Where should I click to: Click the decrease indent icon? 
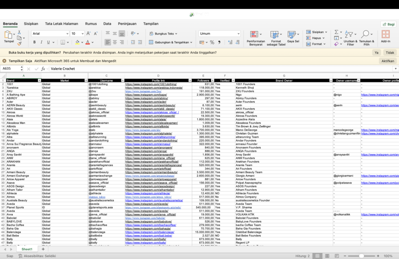pos(133,42)
